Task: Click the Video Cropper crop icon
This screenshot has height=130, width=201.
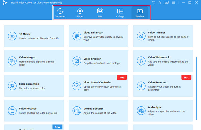Action: click(x=77, y=61)
